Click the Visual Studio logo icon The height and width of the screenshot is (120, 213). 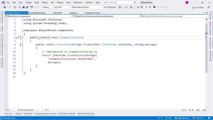[x=3, y=2]
